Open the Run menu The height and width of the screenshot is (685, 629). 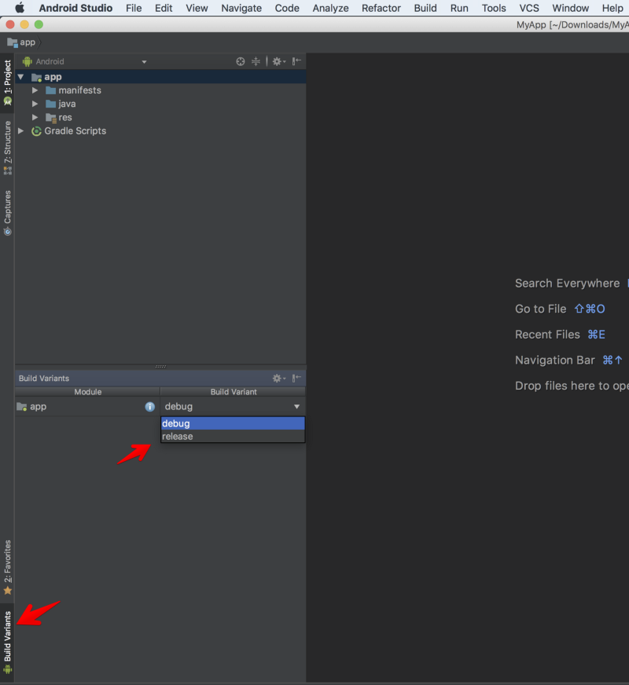459,8
